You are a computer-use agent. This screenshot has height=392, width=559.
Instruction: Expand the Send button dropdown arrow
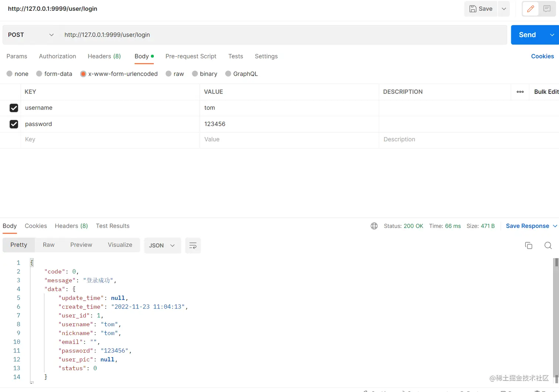point(552,35)
